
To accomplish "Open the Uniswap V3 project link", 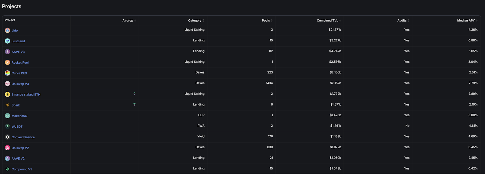I will pos(20,84).
